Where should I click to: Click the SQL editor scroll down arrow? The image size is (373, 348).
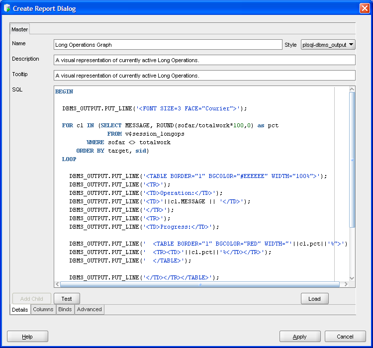(x=352, y=278)
